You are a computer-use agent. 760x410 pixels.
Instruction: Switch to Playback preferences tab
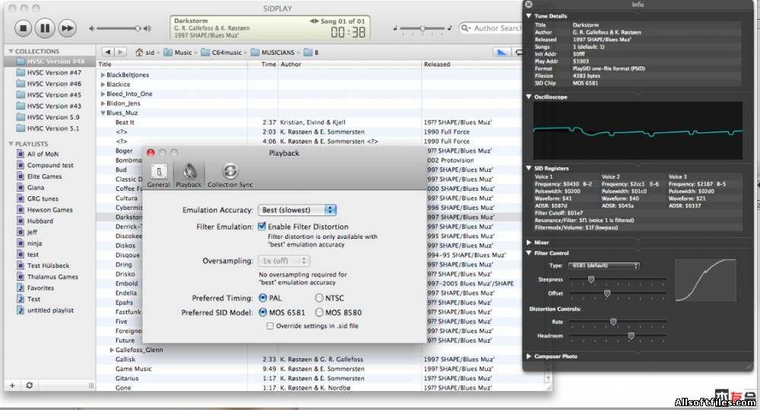[x=188, y=176]
